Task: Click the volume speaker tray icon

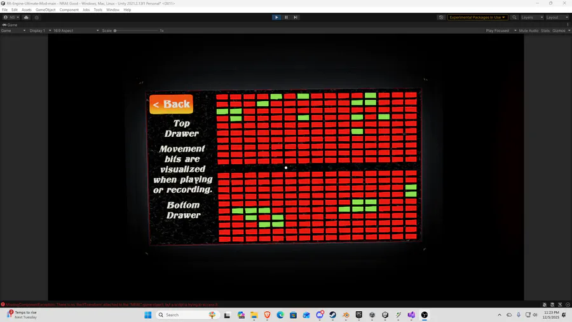Action: [x=535, y=315]
